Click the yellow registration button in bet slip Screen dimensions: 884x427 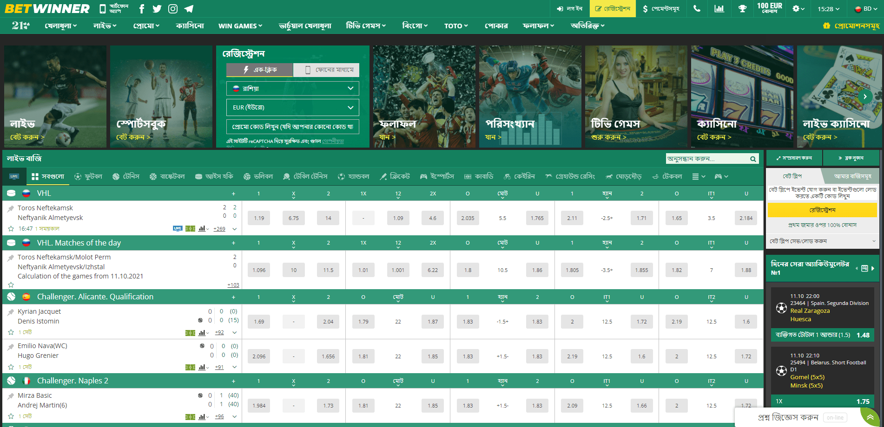coord(822,210)
